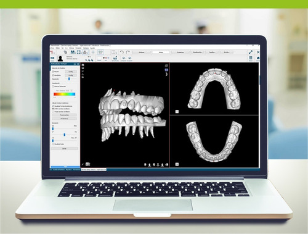Open the Ventana menu
This screenshot has height=234, width=308.
(86, 48)
